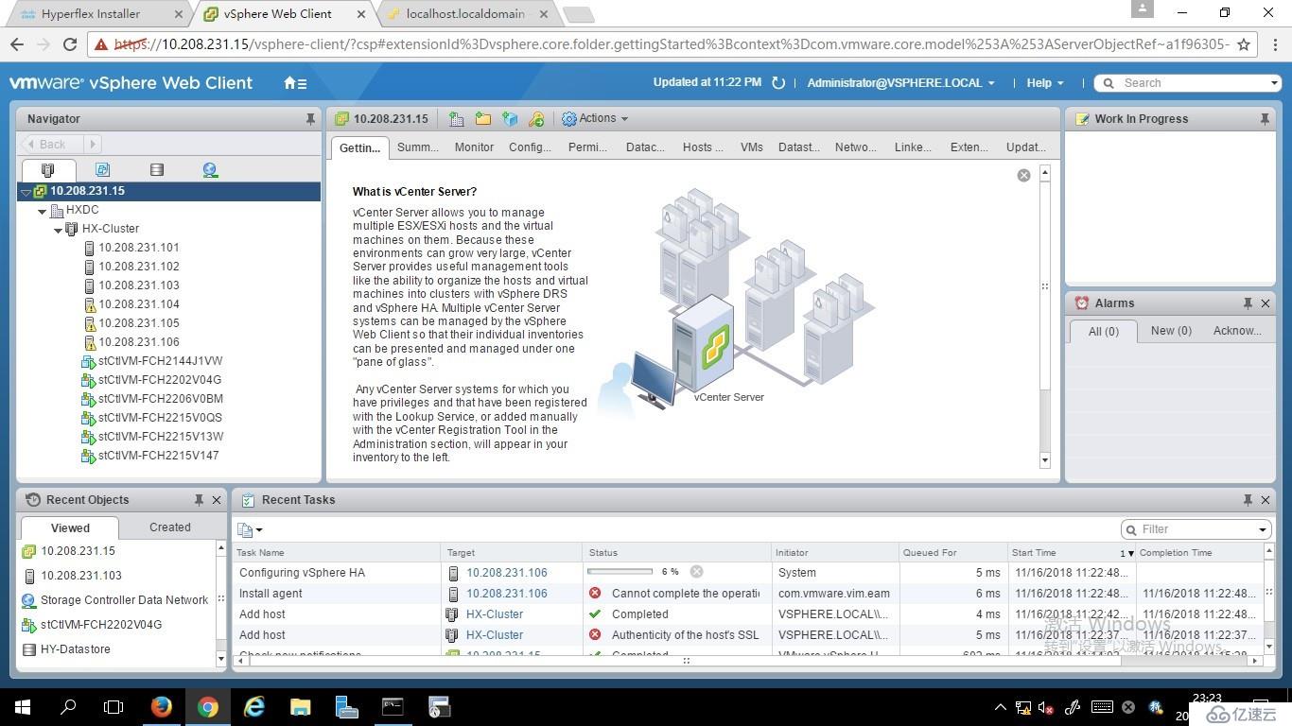Open File Explorer from the taskbar
Viewport: 1292px width, 726px height.
(x=300, y=706)
